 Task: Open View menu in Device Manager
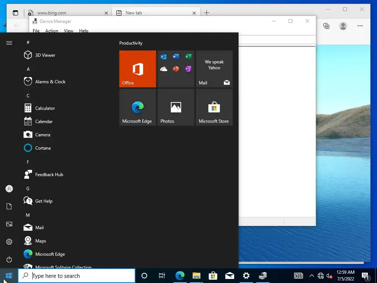point(68,31)
